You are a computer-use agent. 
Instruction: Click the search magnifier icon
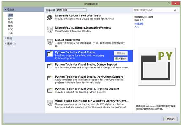coord(175,10)
